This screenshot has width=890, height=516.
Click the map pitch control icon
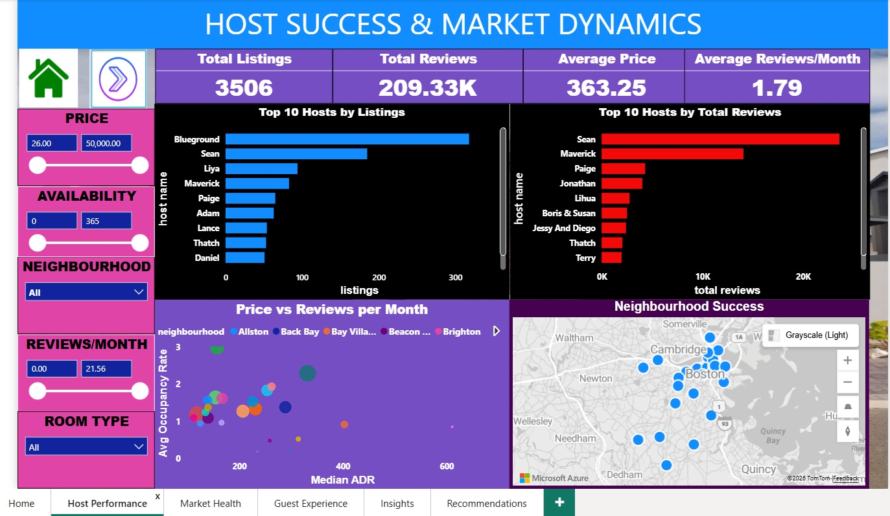click(847, 407)
